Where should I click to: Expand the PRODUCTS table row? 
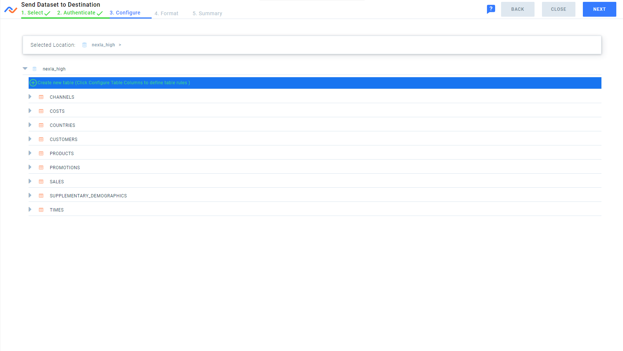coord(30,153)
